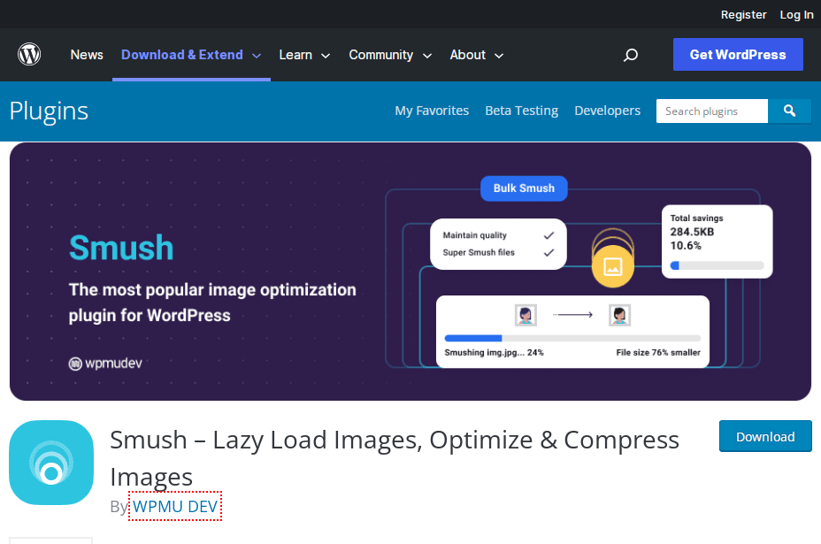Click the Smush banner image
Image resolution: width=821 pixels, height=544 pixels.
click(410, 272)
